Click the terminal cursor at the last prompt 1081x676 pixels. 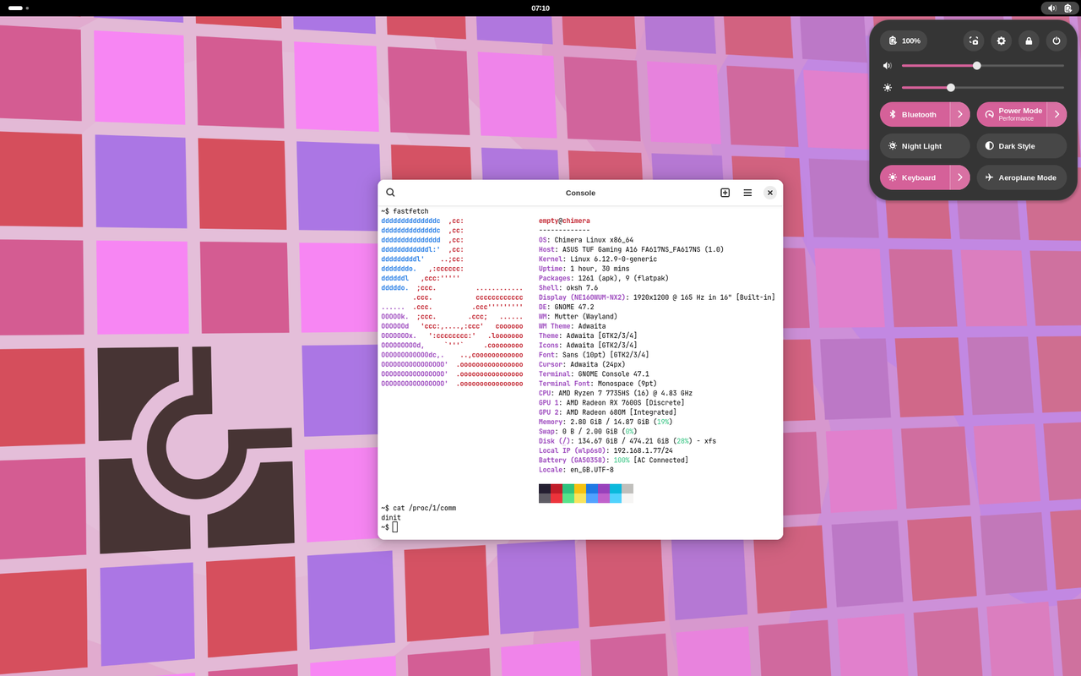pos(395,527)
